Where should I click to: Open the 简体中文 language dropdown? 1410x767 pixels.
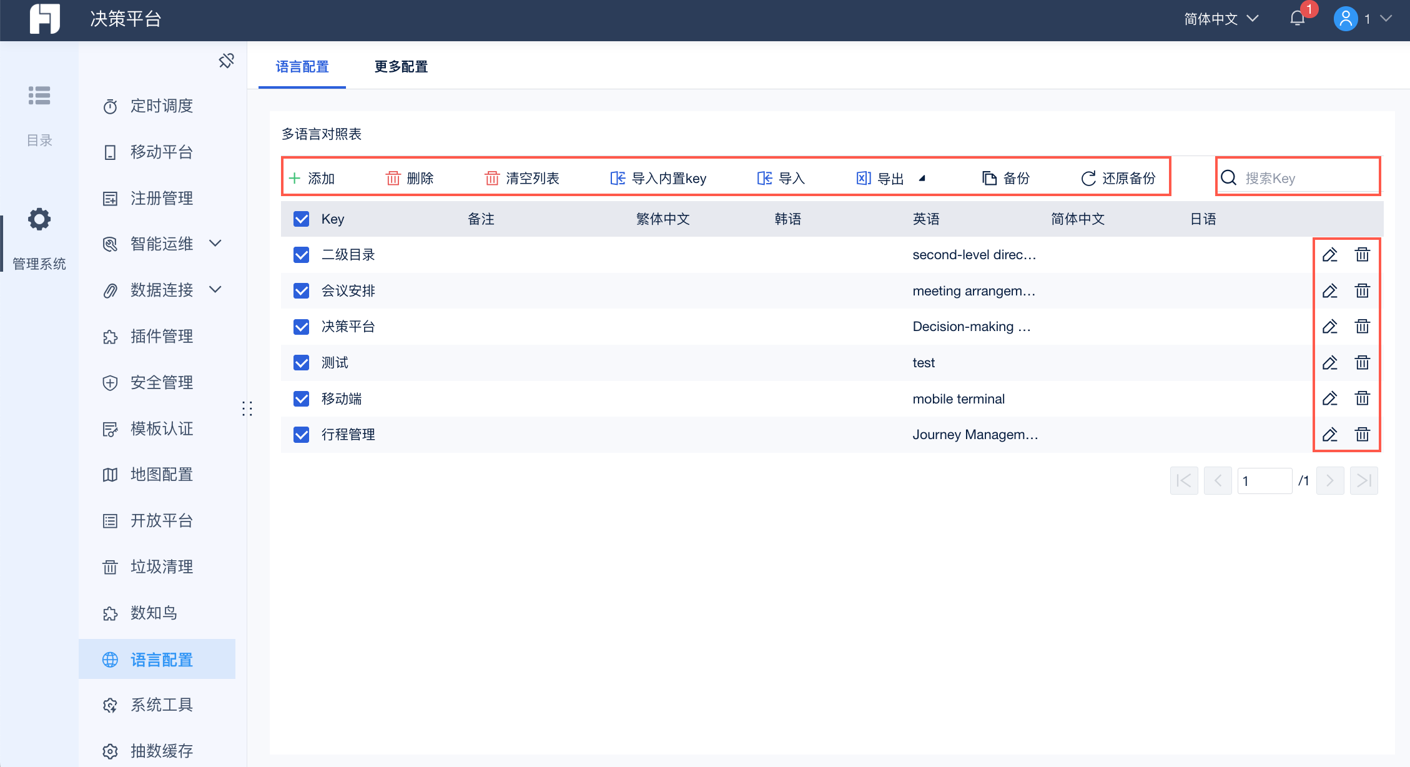pyautogui.click(x=1220, y=19)
